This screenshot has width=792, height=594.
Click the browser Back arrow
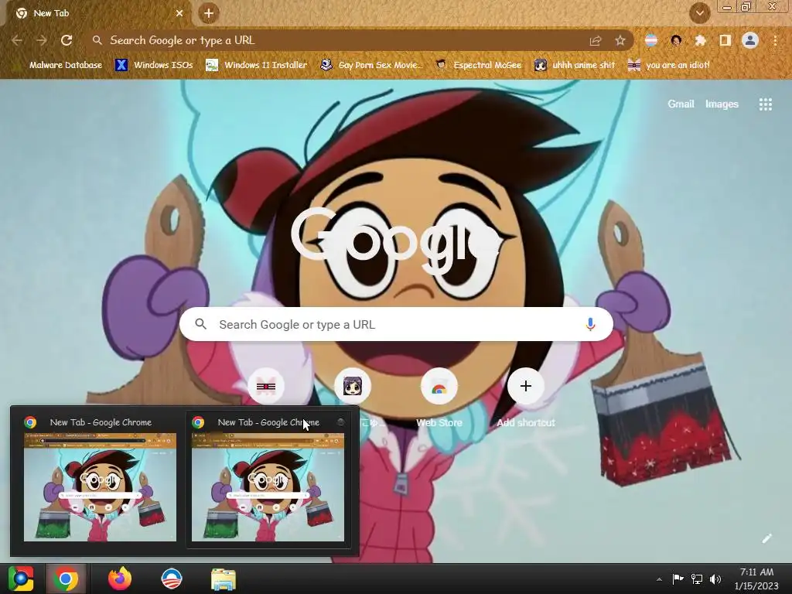[x=17, y=40]
